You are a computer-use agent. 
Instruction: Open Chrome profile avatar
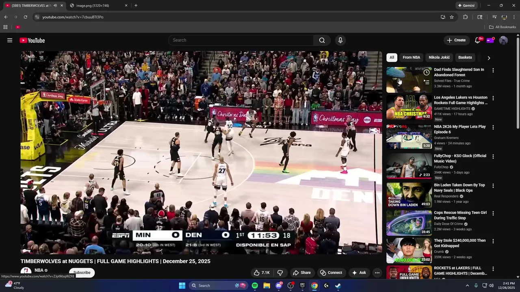tap(504, 17)
